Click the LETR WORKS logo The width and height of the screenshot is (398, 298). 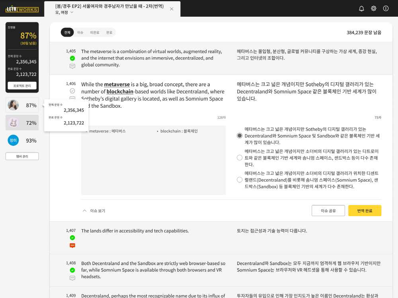pyautogui.click(x=22, y=9)
